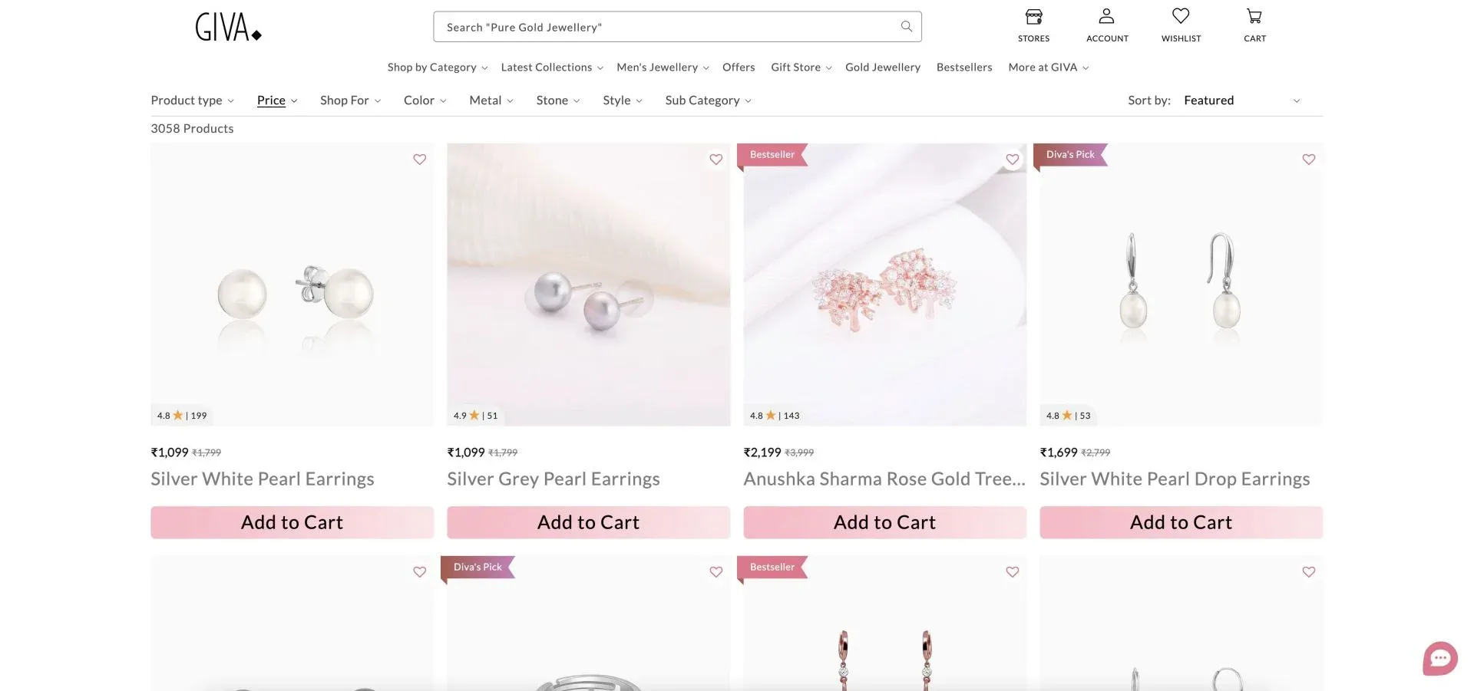Expand the Product type filter
The height and width of the screenshot is (691, 1474).
[192, 100]
